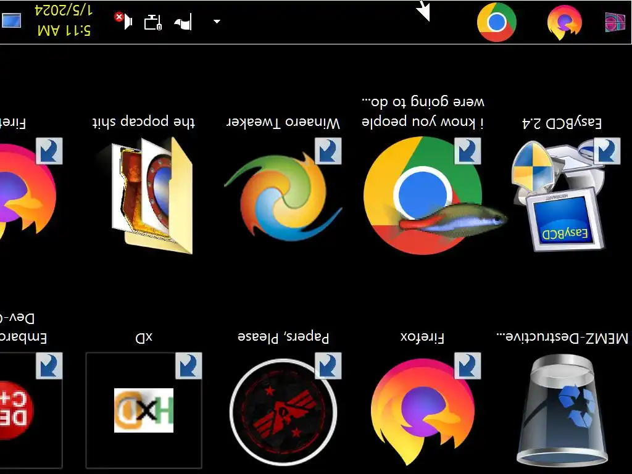632x474 pixels.
Task: Open 'the popcap shit' folder
Action: 151,196
